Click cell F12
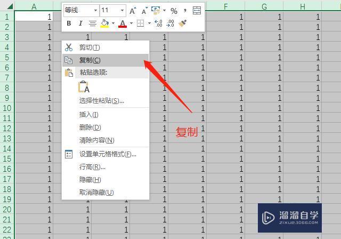This screenshot has width=341, height=239. [x=226, y=129]
